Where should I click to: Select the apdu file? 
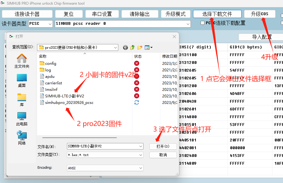47,76
